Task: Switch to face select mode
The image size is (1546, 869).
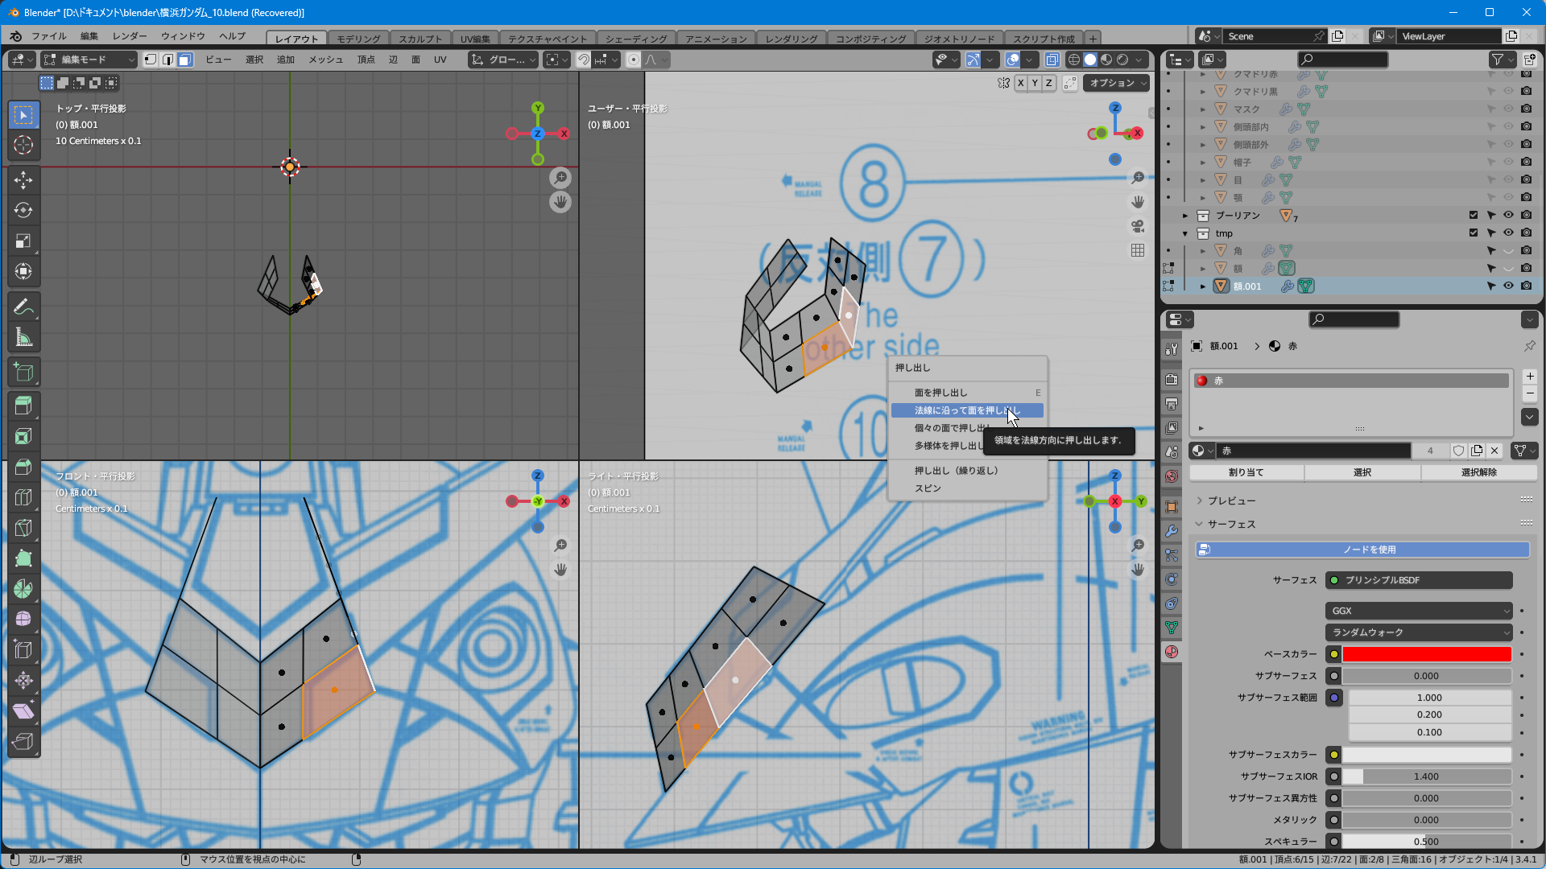Action: (x=185, y=60)
